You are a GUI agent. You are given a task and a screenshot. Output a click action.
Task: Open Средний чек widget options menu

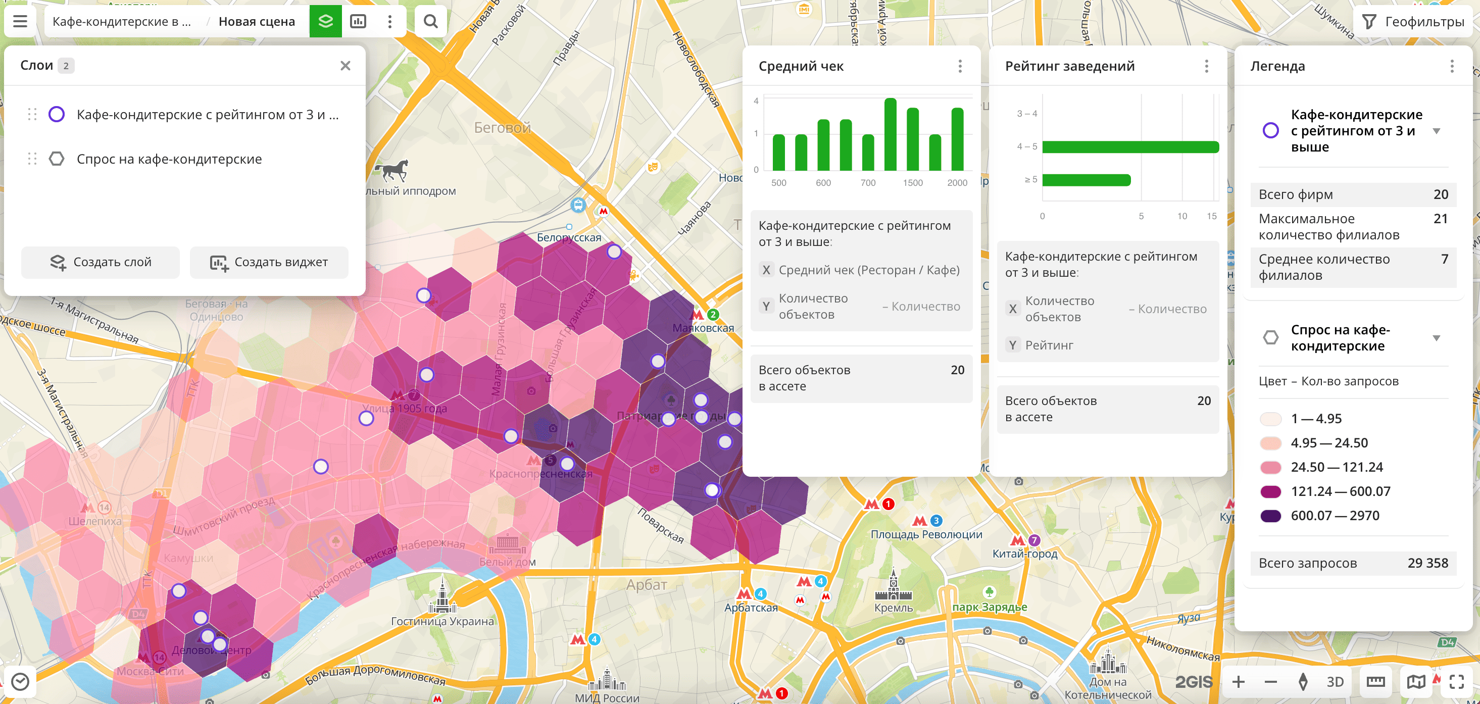pyautogui.click(x=959, y=66)
